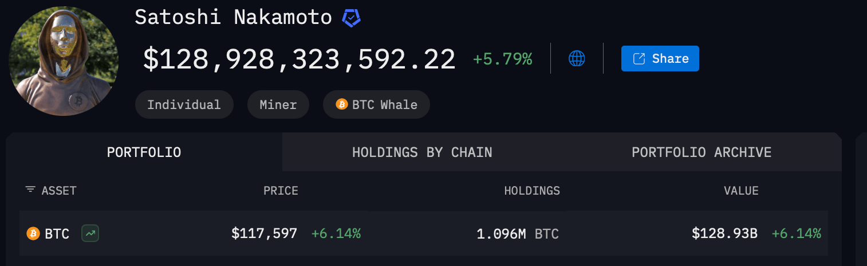Click the $128,928,323,592.22 total portfolio value

(x=299, y=59)
